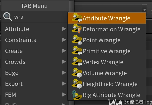Expand the Crowds submenu arrow
Screen dimensions: 152x105
[x=64, y=62]
